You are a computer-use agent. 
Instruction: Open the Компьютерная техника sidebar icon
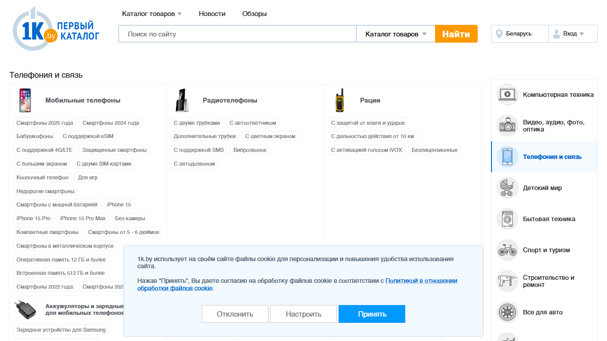507,95
